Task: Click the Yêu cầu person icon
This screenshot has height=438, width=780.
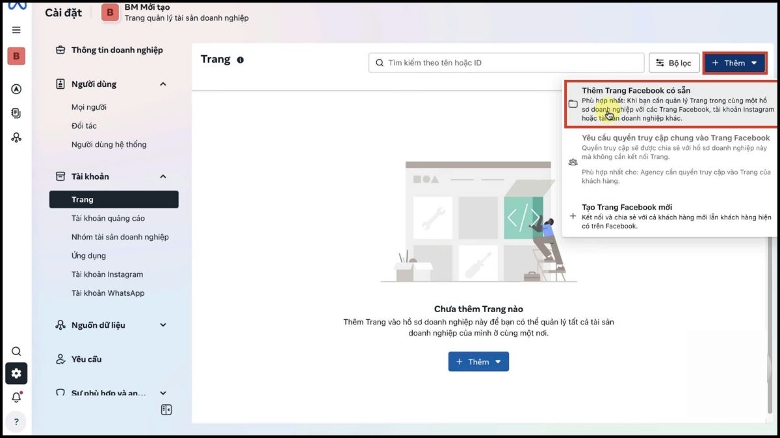Action: pyautogui.click(x=60, y=359)
